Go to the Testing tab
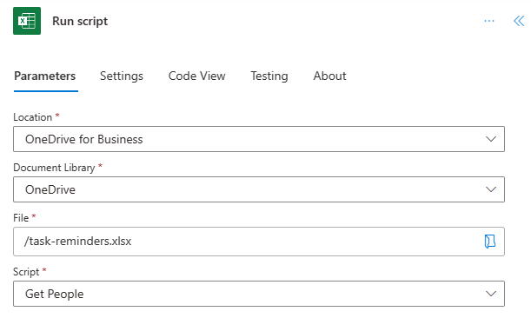The image size is (531, 318). coord(269,76)
